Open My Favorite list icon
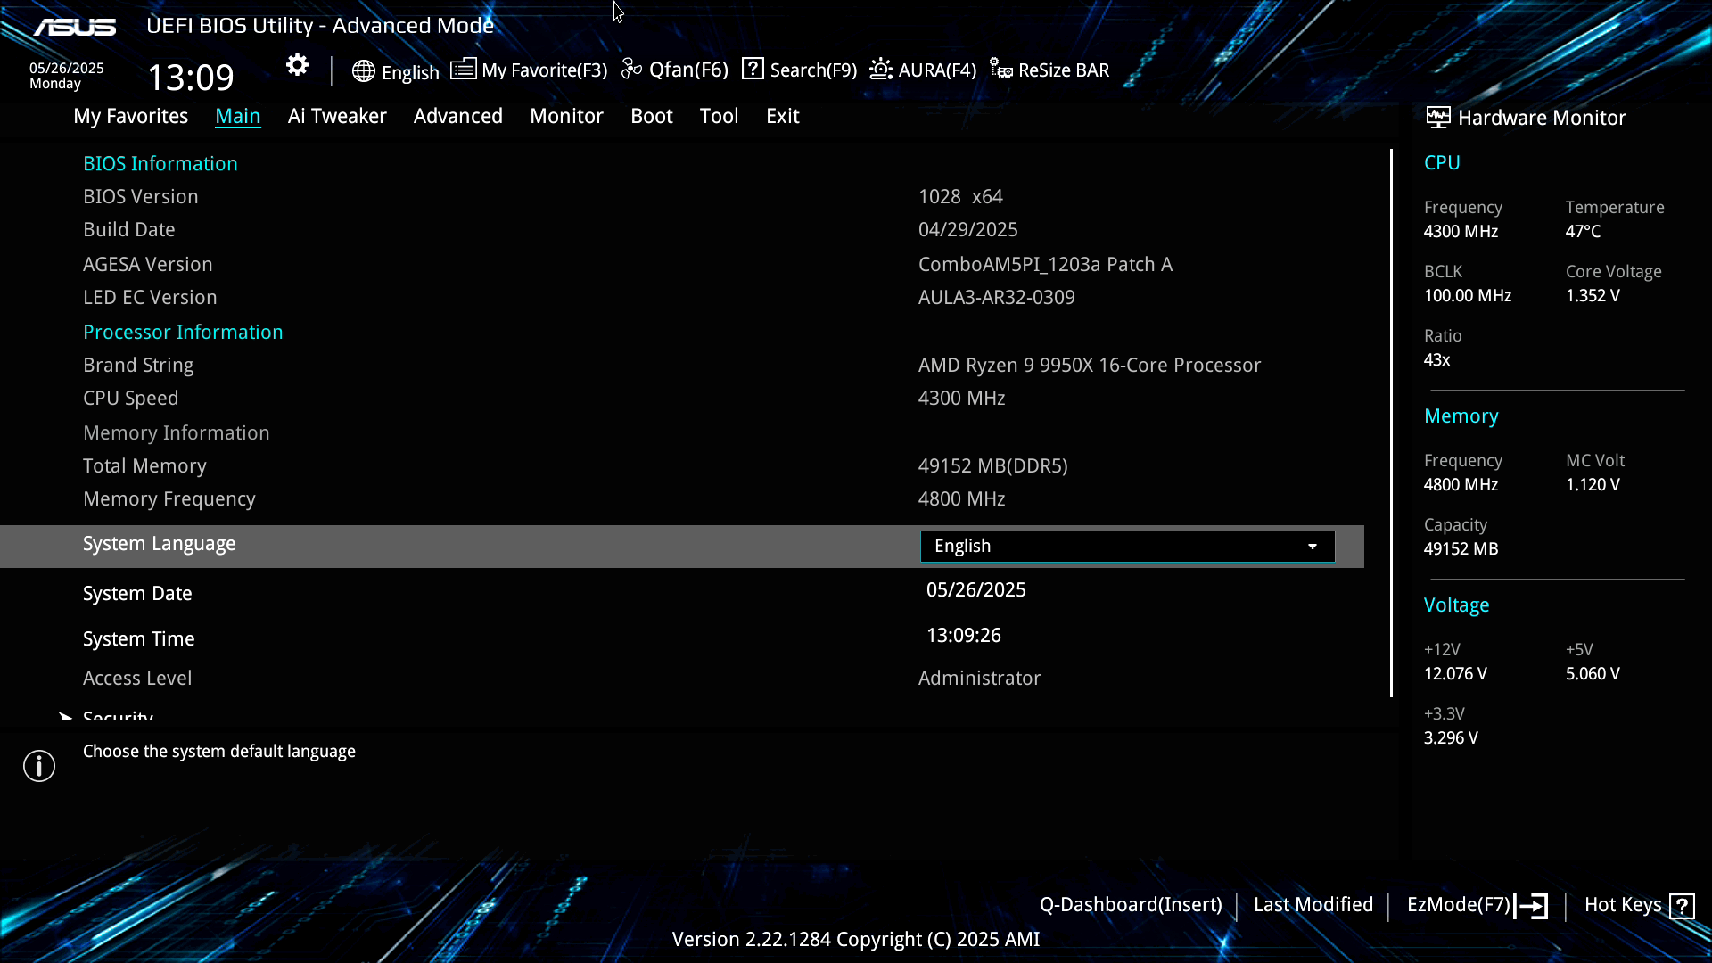Viewport: 1712px width, 963px height. (463, 70)
